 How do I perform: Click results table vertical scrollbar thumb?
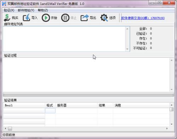(171, 109)
